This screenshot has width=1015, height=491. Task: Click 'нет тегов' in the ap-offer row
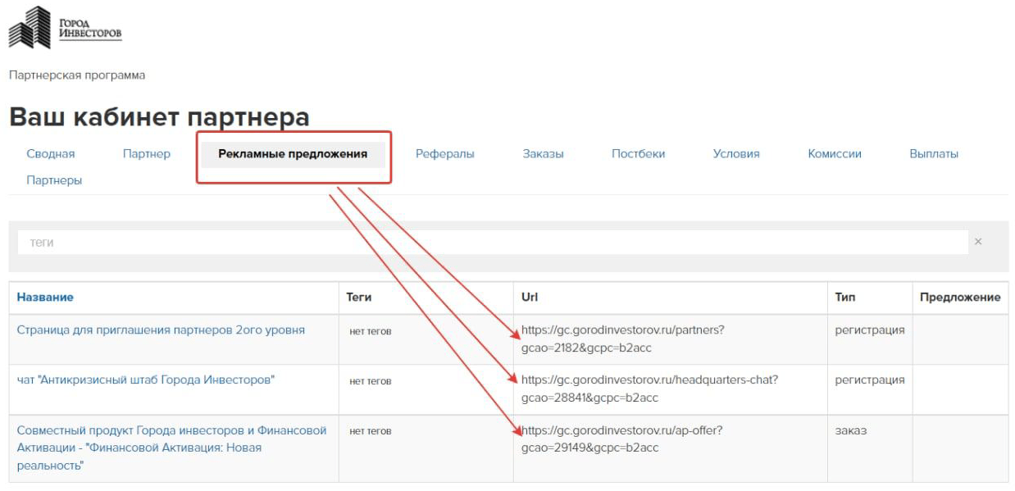[371, 430]
